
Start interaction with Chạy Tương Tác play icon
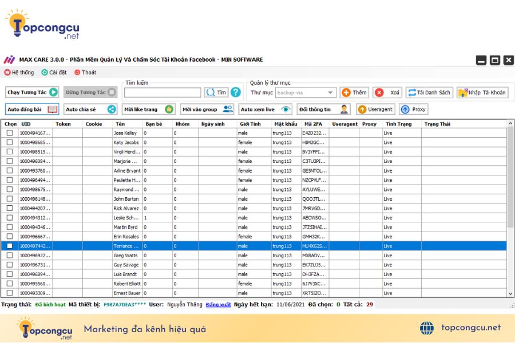53,92
